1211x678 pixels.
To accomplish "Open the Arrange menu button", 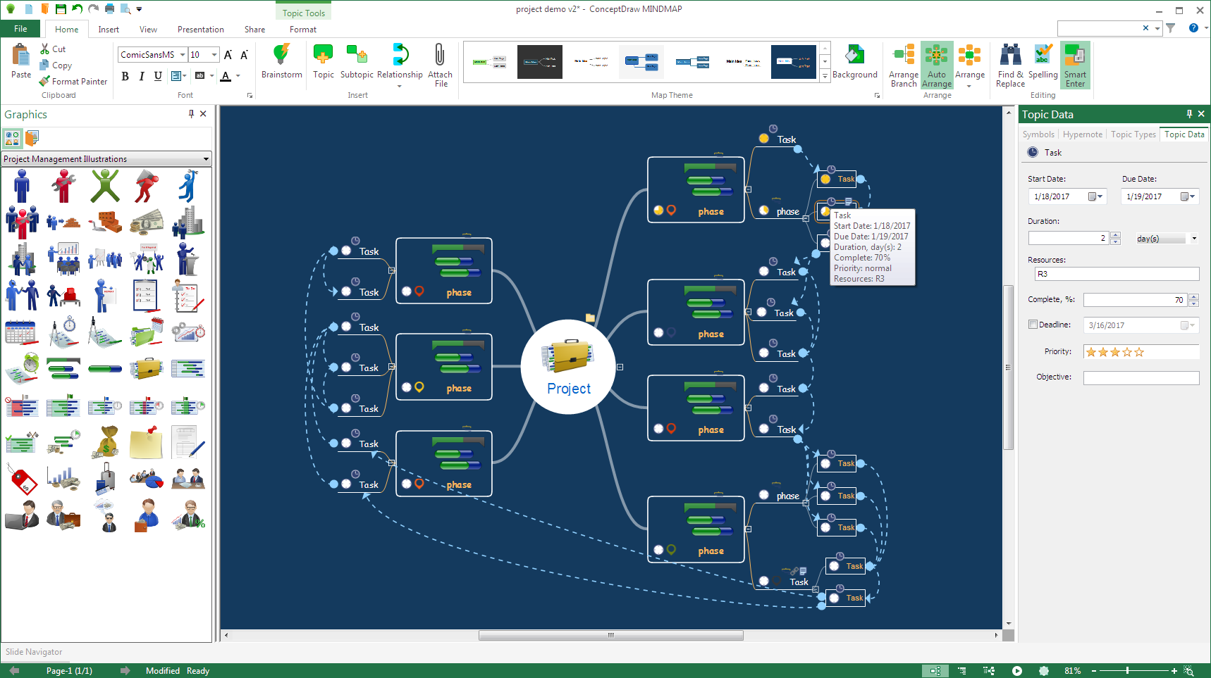I will coord(970,65).
